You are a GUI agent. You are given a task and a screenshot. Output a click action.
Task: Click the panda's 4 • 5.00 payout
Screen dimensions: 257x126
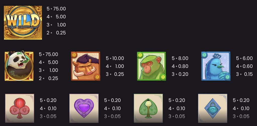pos(48,62)
